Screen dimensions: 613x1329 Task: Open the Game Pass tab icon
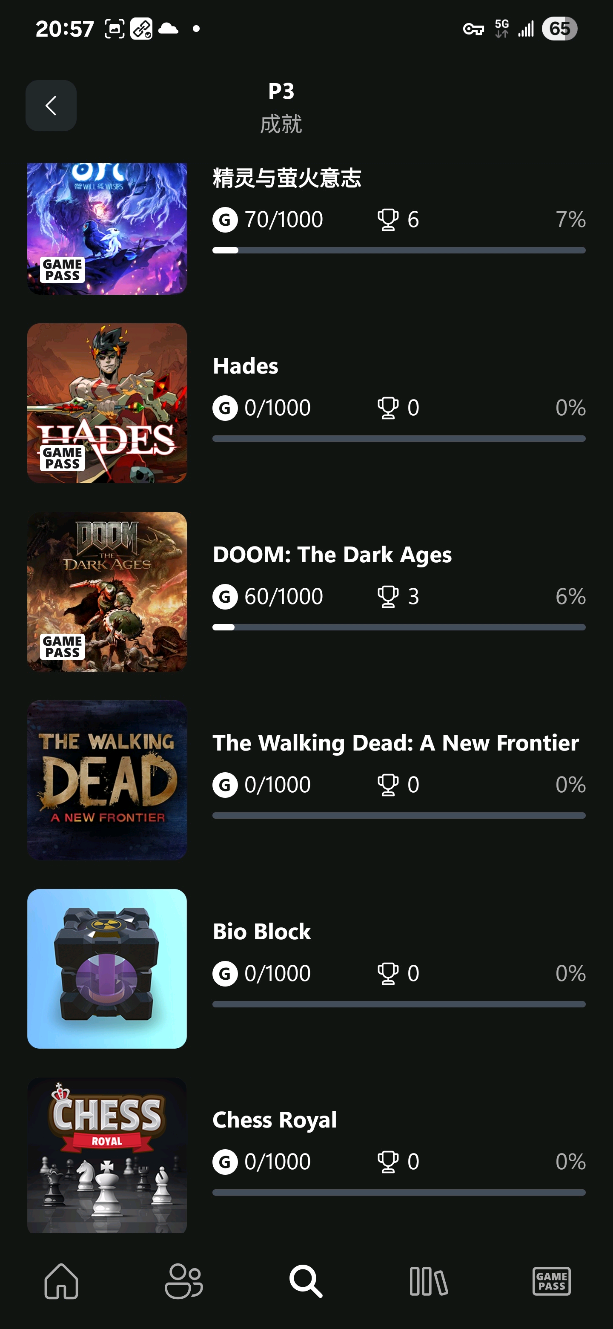coord(551,1280)
